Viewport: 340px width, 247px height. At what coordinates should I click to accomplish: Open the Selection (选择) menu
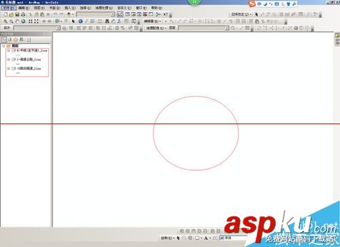coord(86,7)
